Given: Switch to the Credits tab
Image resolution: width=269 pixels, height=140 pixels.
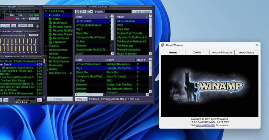Looking at the screenshot, I should click(x=197, y=52).
